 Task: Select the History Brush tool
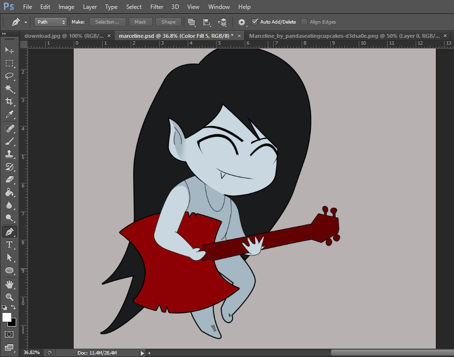9,167
